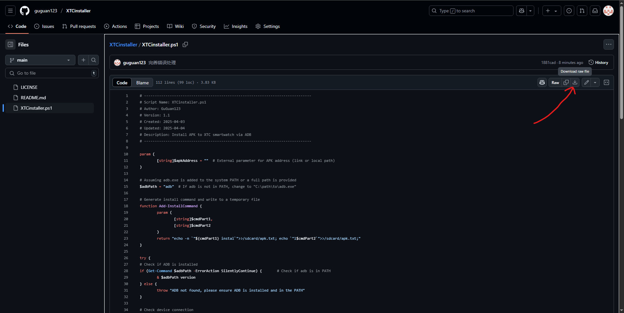Image resolution: width=624 pixels, height=313 pixels.
Task: Edit the file with pencil icon
Action: coord(586,82)
